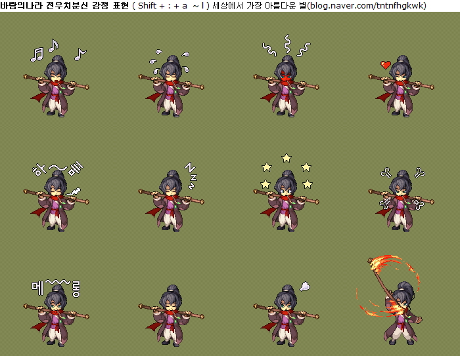Click the 하~빠 emotion text
The width and height of the screenshot is (460, 356).
58,170
